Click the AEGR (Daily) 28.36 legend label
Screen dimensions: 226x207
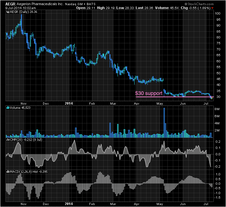click(x=24, y=12)
